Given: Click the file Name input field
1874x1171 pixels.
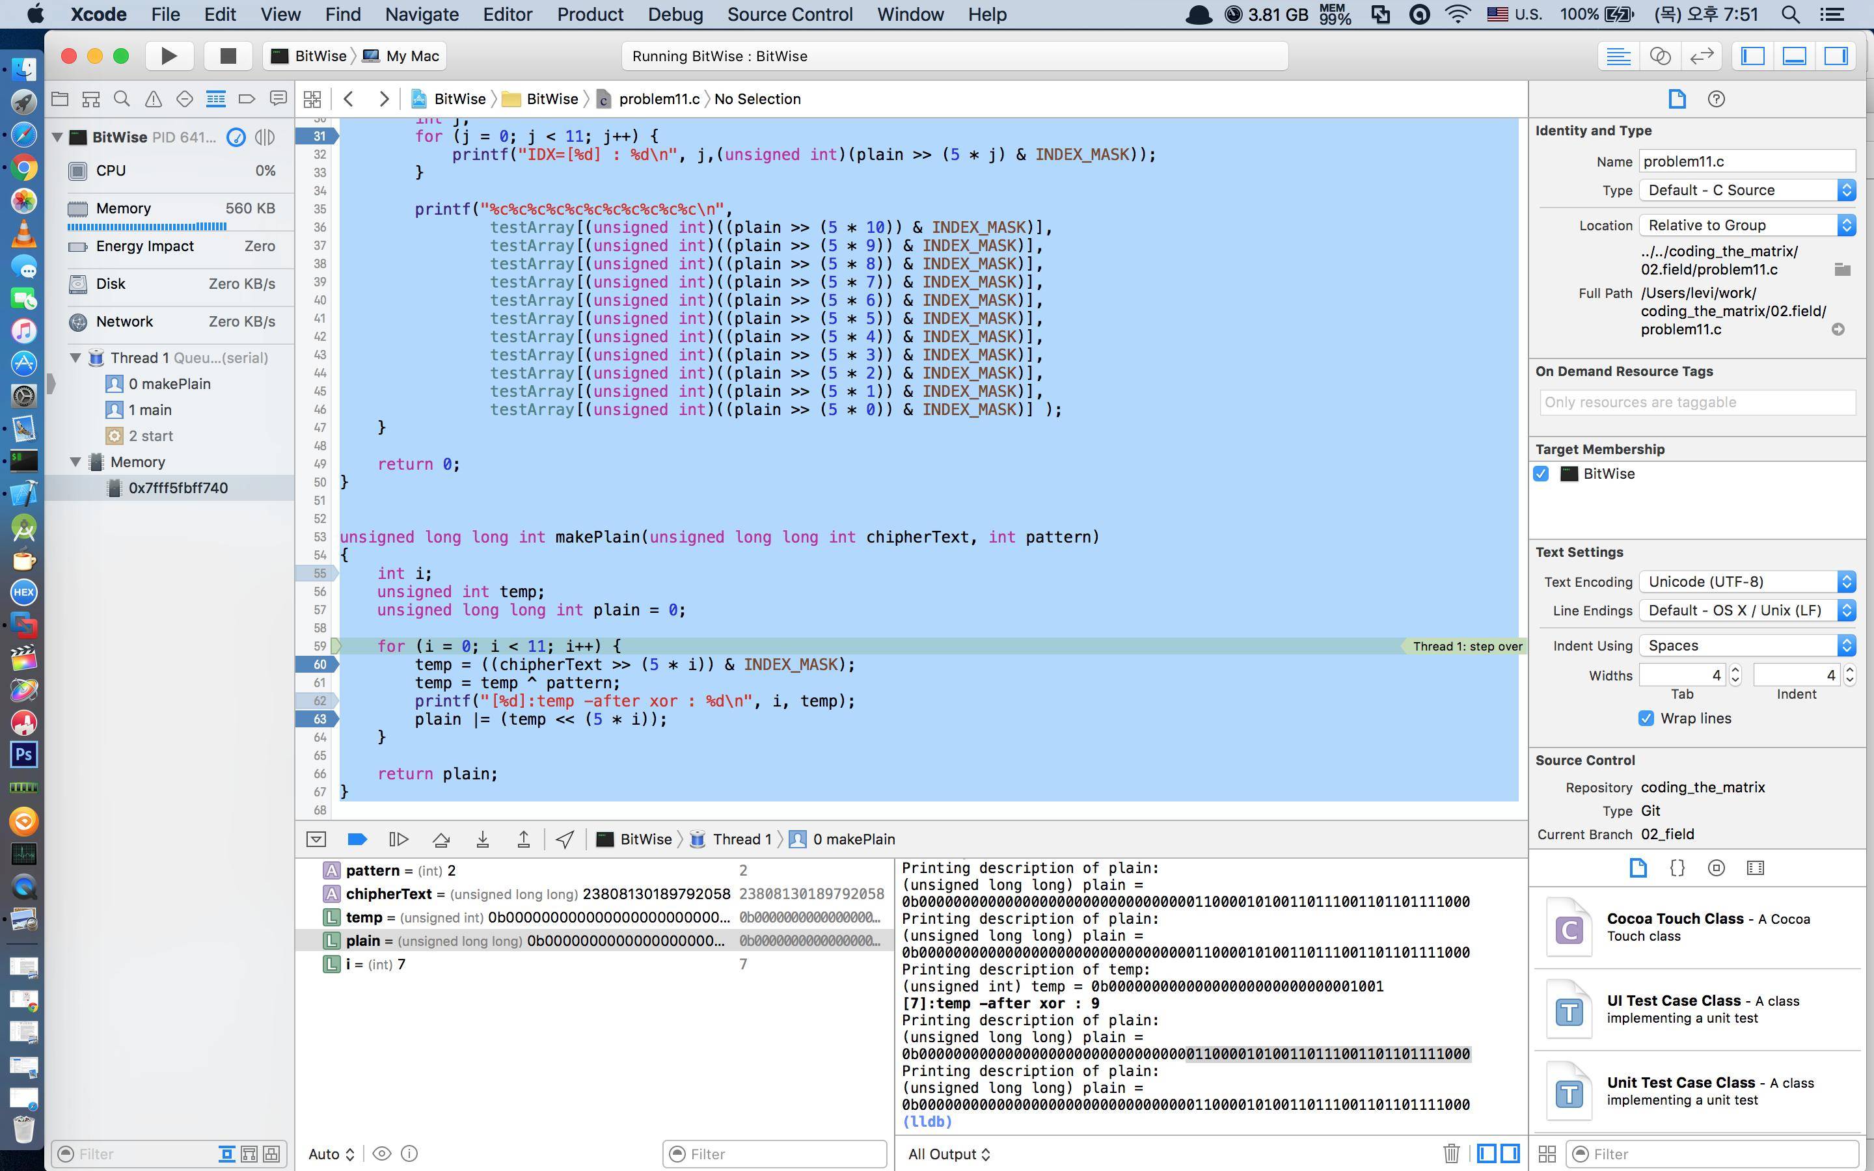Looking at the screenshot, I should (1746, 161).
